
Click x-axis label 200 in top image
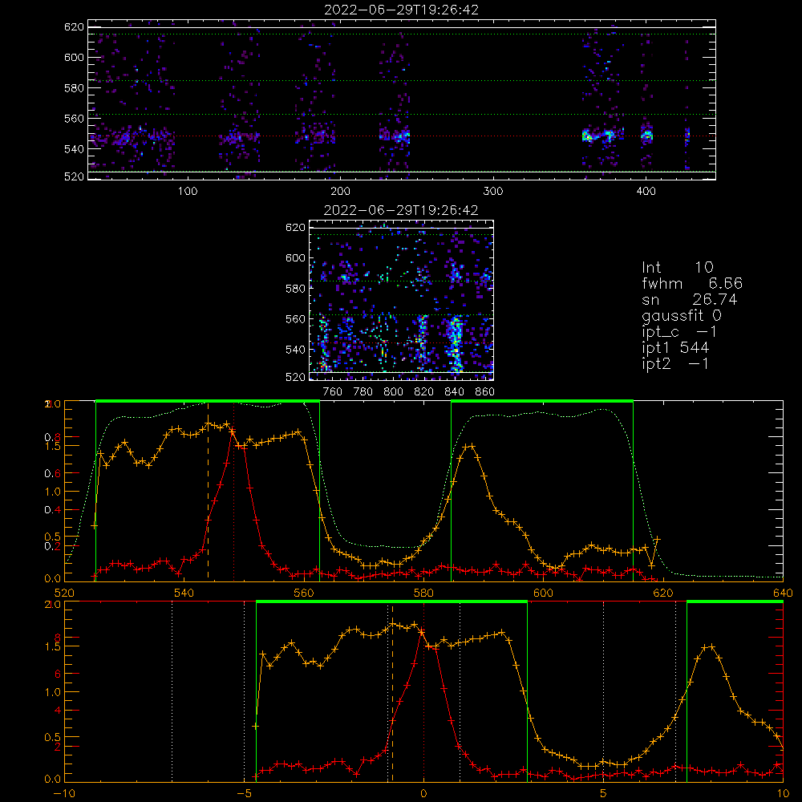(x=340, y=192)
